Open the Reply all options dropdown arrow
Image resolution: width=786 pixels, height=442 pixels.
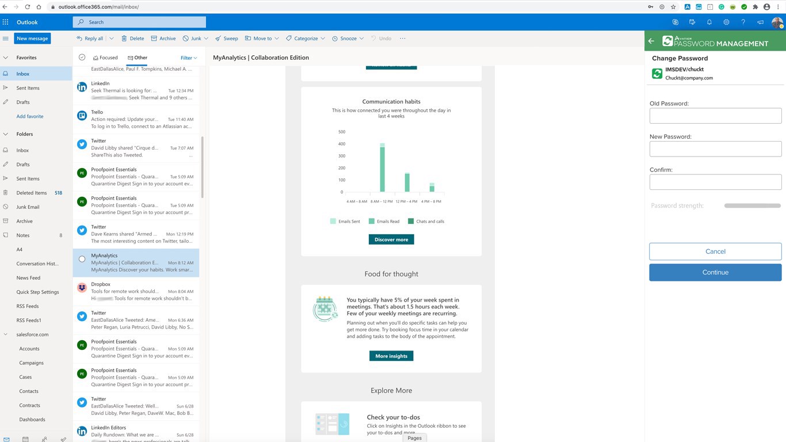click(112, 39)
